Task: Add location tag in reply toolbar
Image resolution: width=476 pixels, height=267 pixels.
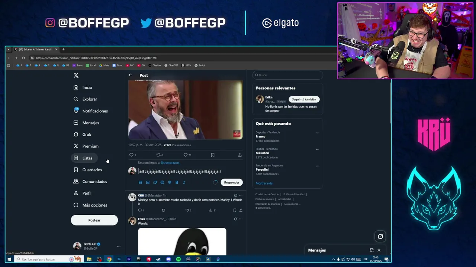Action: [170, 182]
